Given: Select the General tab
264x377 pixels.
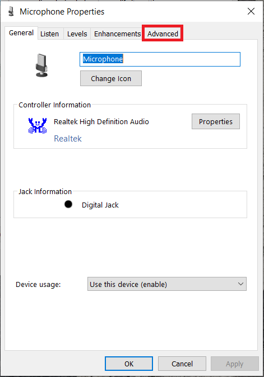Looking at the screenshot, I should (21, 33).
